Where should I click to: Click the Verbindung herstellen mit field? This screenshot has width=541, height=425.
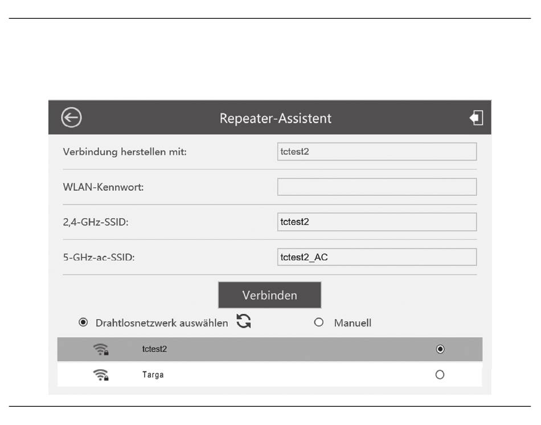(377, 152)
